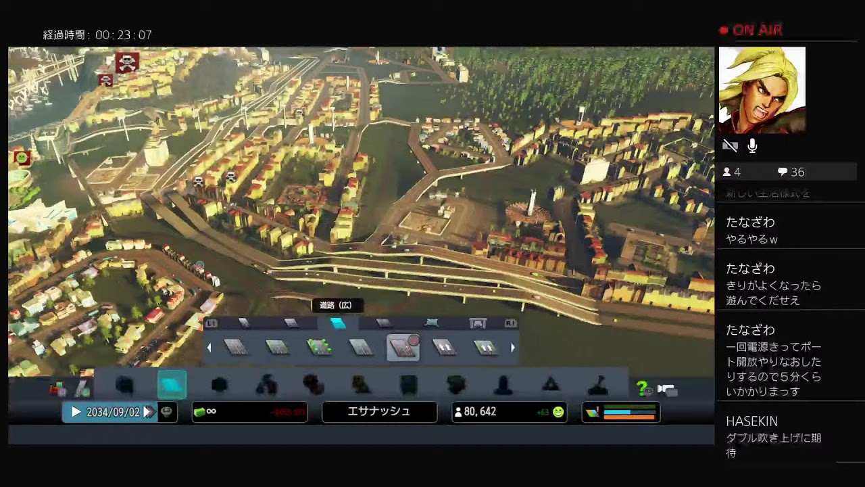
Task: Select the road with green trees option
Action: pyautogui.click(x=319, y=348)
